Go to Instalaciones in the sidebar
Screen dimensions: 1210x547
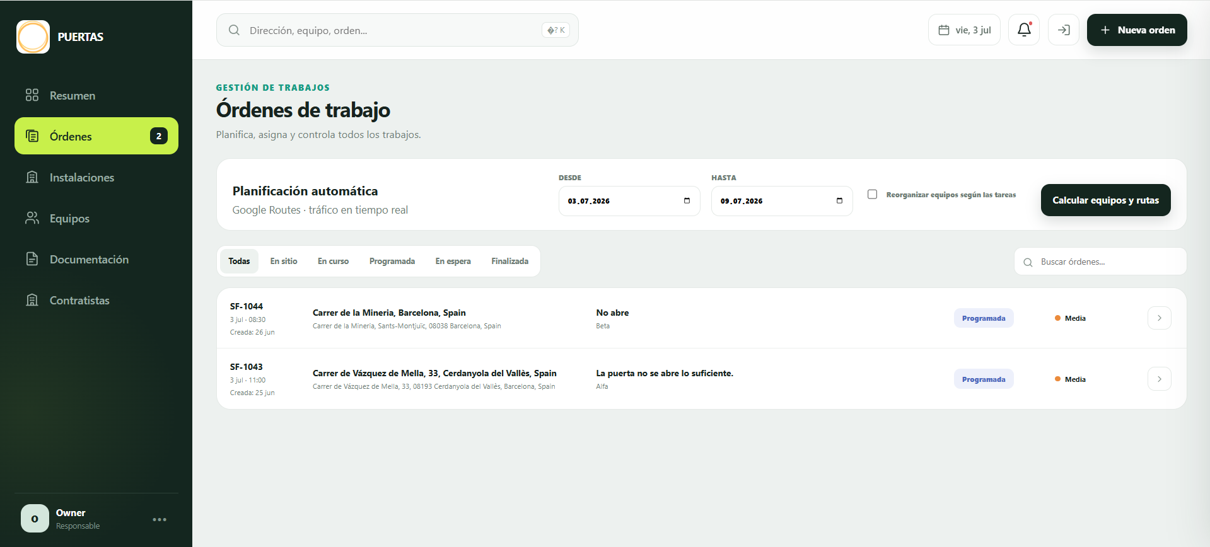click(96, 177)
